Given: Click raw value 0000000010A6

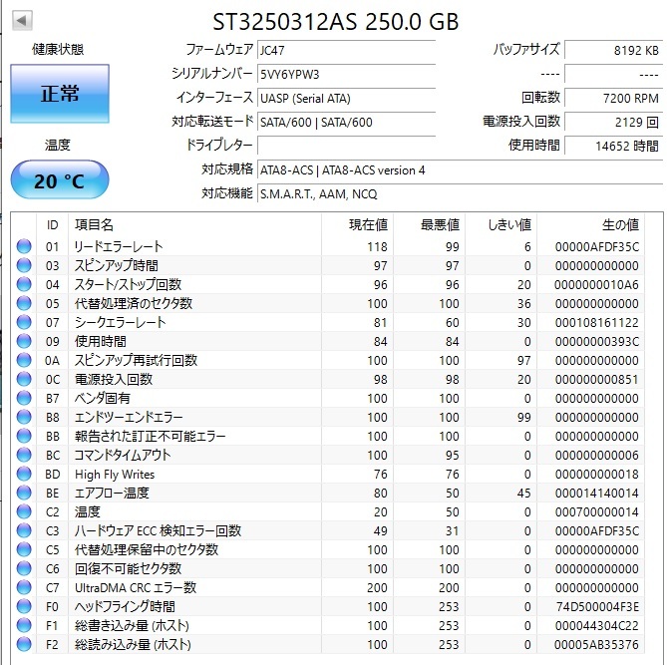Looking at the screenshot, I should point(597,284).
